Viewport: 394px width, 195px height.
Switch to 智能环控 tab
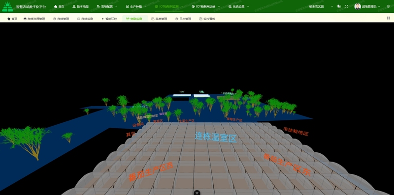(x=109, y=19)
